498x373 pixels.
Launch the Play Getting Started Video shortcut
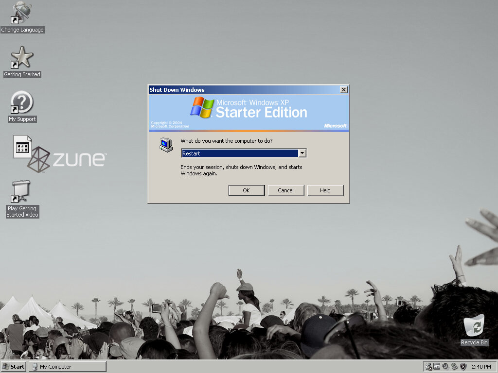coord(22,192)
